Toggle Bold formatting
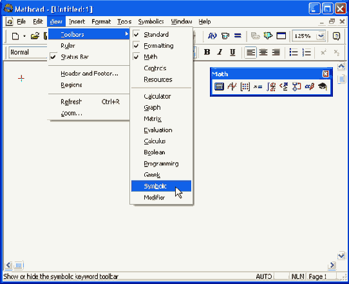This screenshot has width=349, height=284. point(207,52)
